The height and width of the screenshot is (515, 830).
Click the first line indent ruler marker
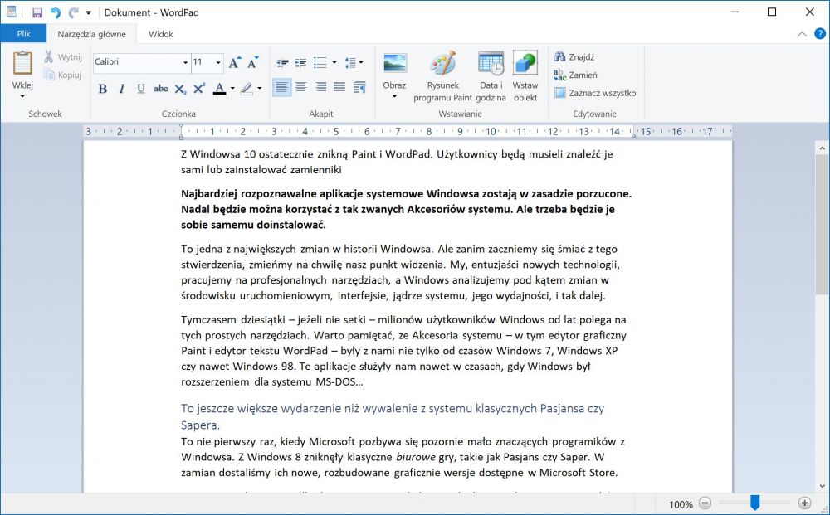coord(181,128)
